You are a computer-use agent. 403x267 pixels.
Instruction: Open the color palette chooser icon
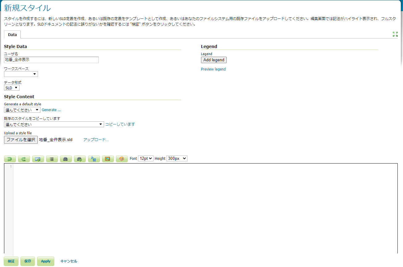click(122, 159)
